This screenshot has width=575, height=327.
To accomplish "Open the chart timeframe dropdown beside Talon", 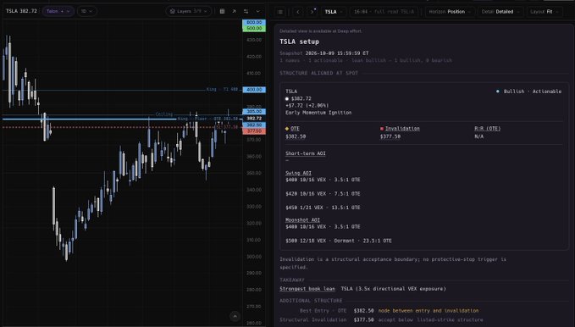I will 86,11.
